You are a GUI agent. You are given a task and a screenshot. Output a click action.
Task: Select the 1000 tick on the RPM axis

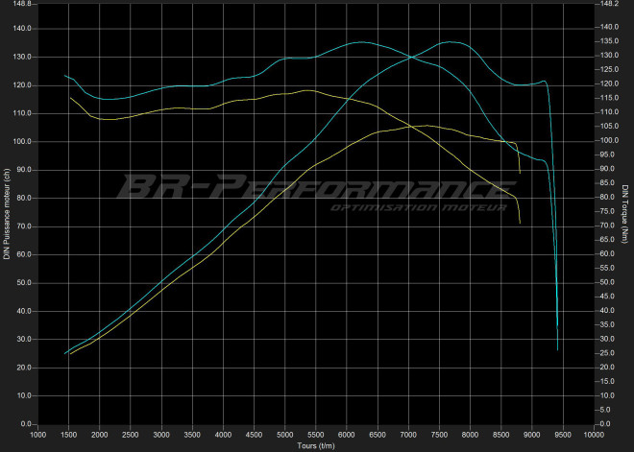tap(37, 435)
